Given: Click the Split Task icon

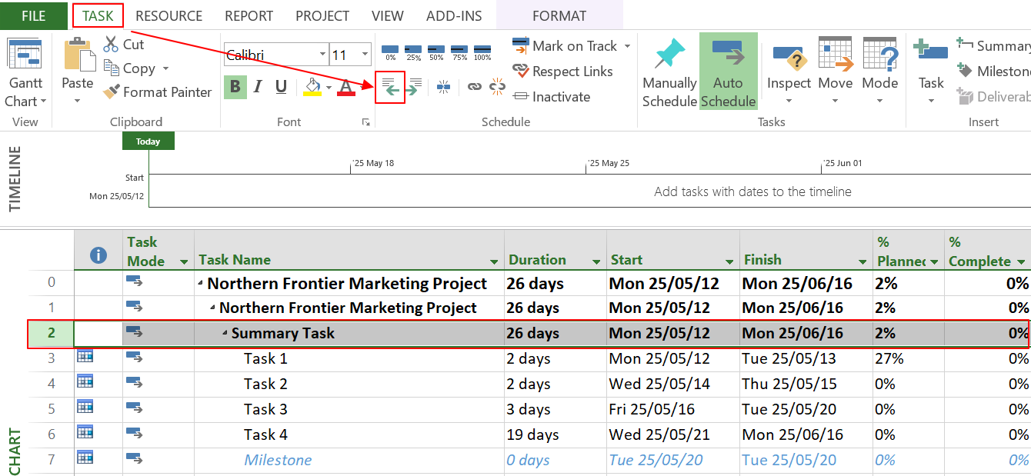Looking at the screenshot, I should pos(443,87).
